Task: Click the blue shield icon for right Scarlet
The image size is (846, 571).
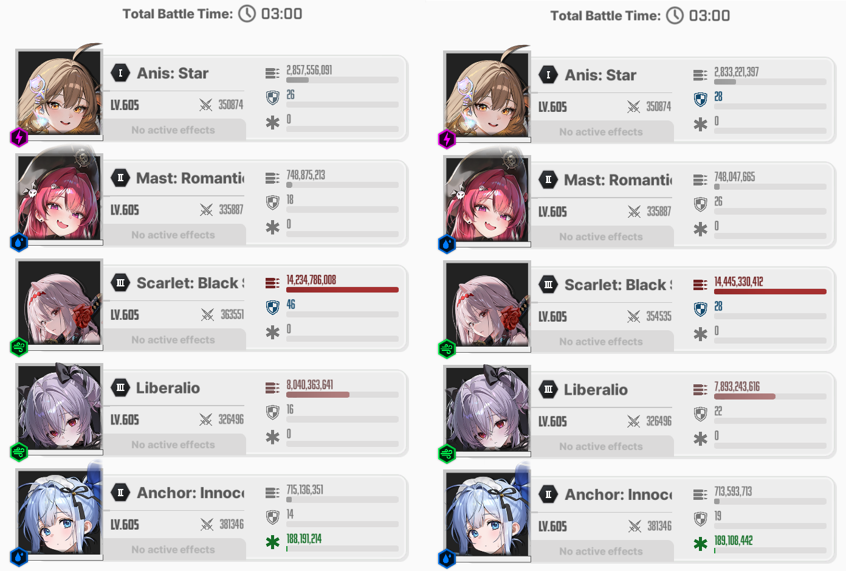Action: [x=700, y=309]
